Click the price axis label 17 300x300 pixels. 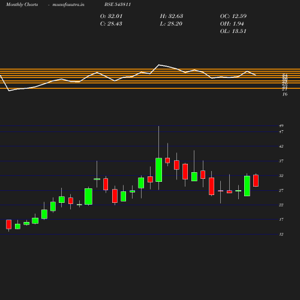point(281,220)
